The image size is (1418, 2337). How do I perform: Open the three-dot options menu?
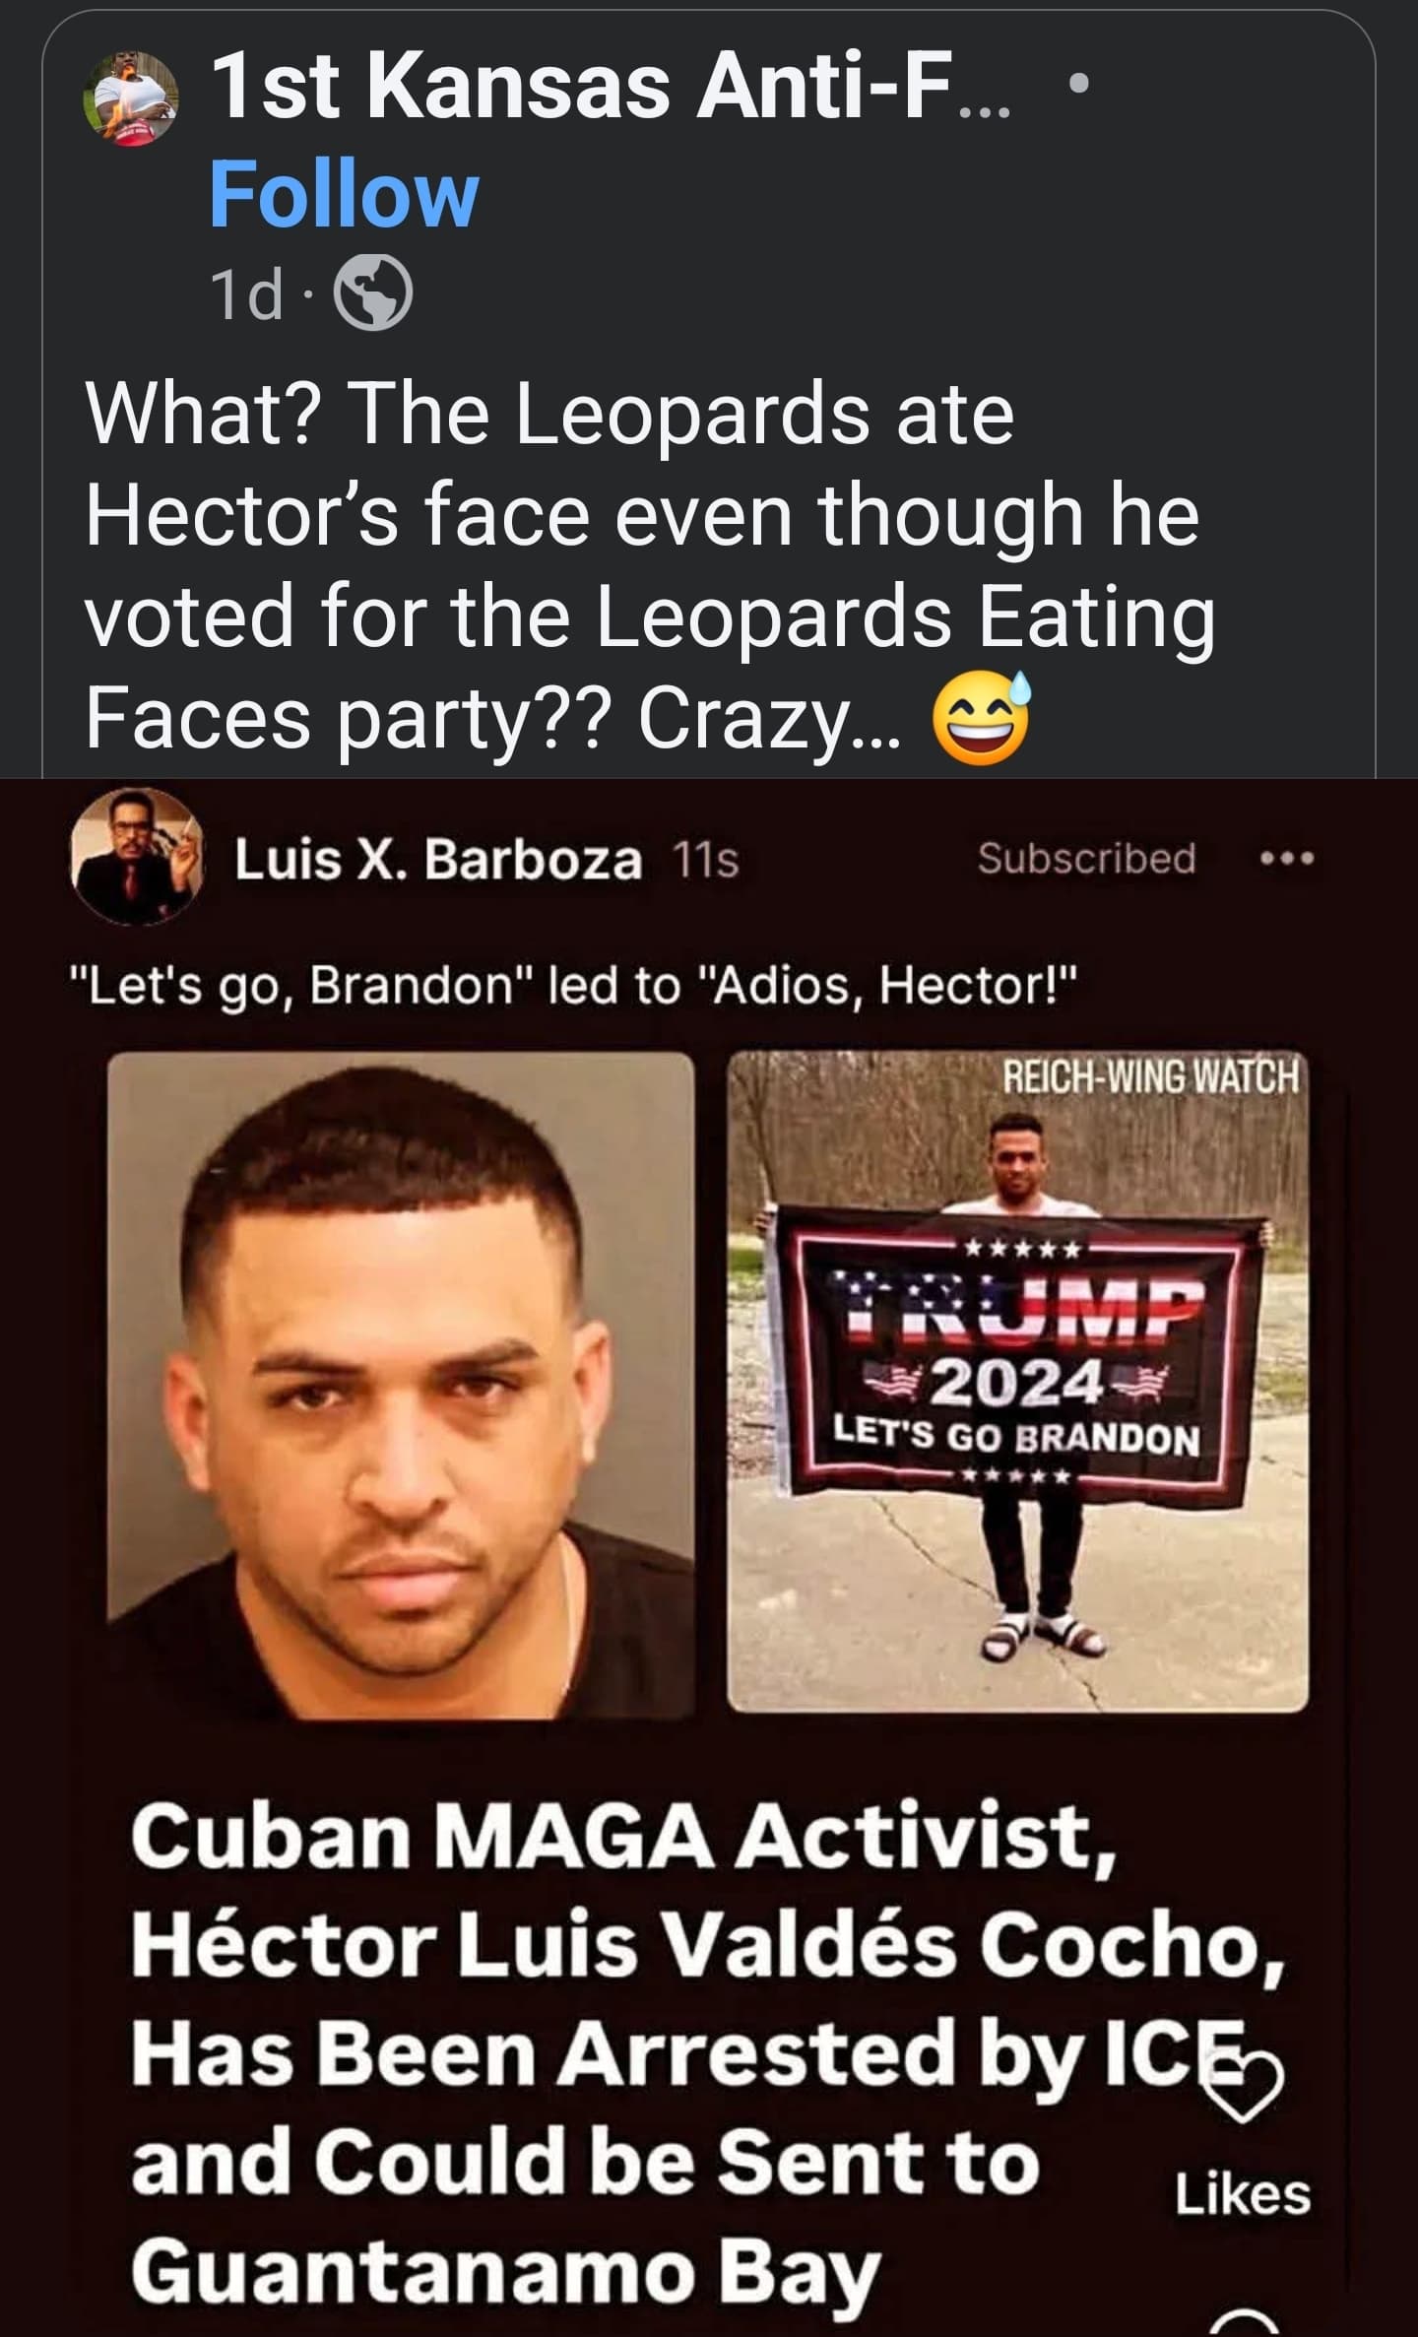click(x=1287, y=859)
